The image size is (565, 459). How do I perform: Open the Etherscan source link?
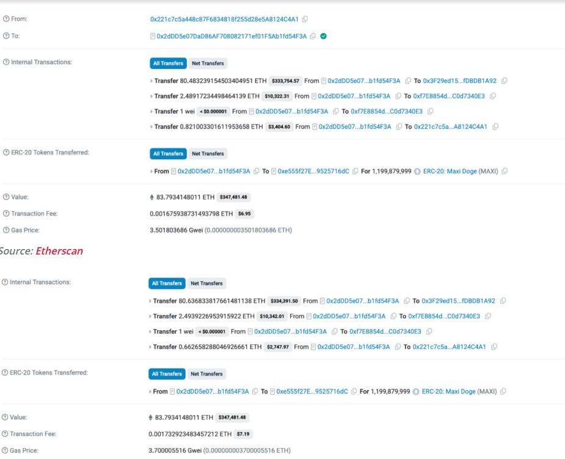click(x=59, y=251)
